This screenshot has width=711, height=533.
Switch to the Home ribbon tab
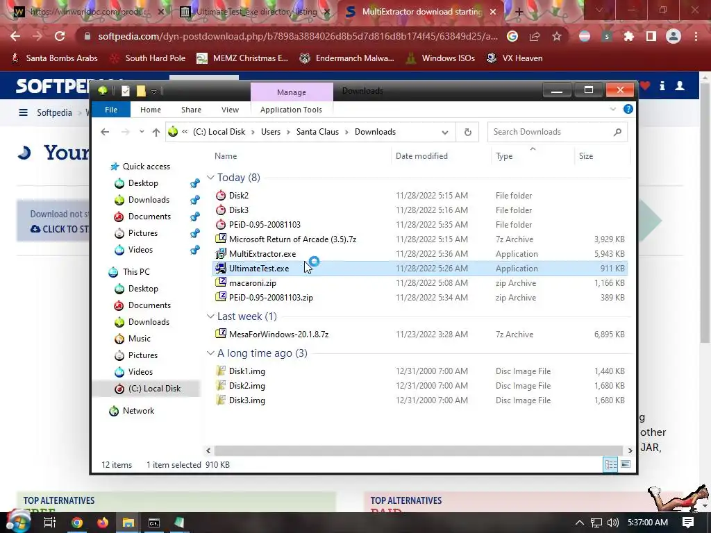150,110
